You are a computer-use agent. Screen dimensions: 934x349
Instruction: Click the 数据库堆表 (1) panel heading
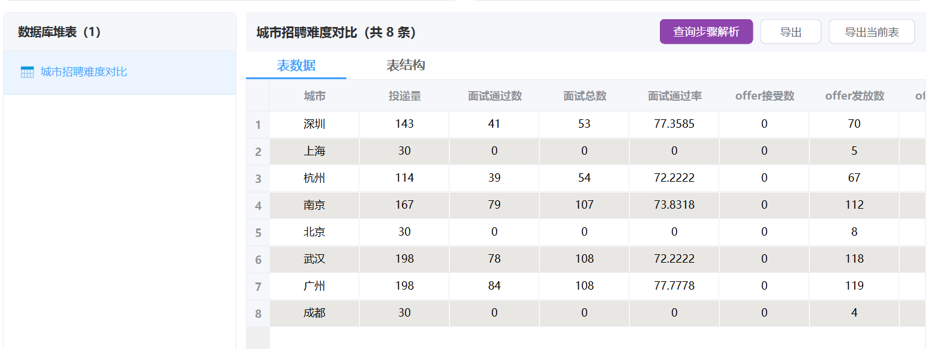(59, 32)
